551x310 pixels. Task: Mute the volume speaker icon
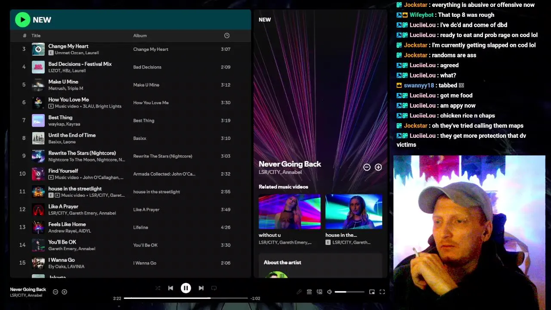tap(329, 292)
